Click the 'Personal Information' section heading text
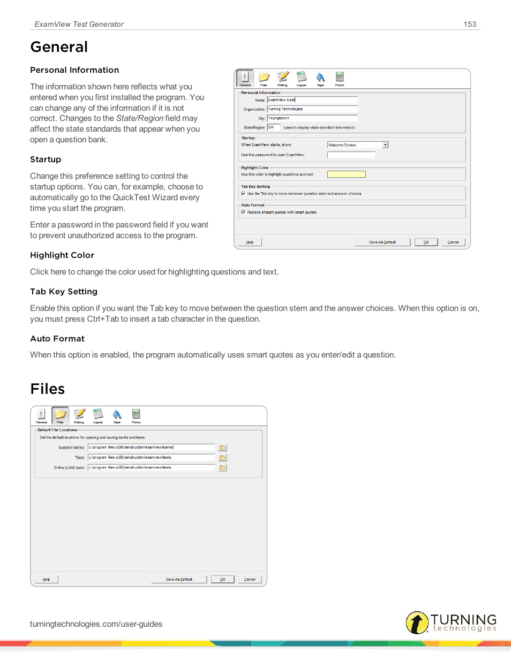The image size is (511, 661). point(74,70)
